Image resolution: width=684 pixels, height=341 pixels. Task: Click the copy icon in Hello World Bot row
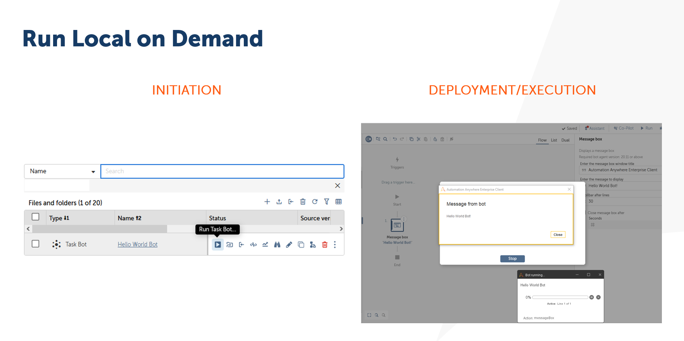[x=301, y=245]
